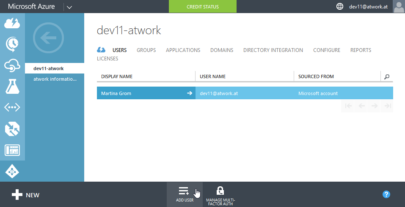Go to Directory Integration tab
Image resolution: width=405 pixels, height=207 pixels.
pyautogui.click(x=273, y=50)
